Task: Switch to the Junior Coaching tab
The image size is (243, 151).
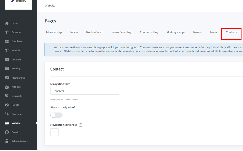Action: 121,32
